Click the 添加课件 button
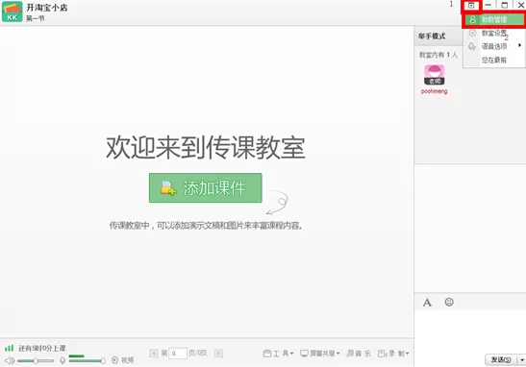Viewport: 526px width, 367px height. [x=205, y=187]
